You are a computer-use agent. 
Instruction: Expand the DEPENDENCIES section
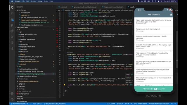tap(22, 101)
